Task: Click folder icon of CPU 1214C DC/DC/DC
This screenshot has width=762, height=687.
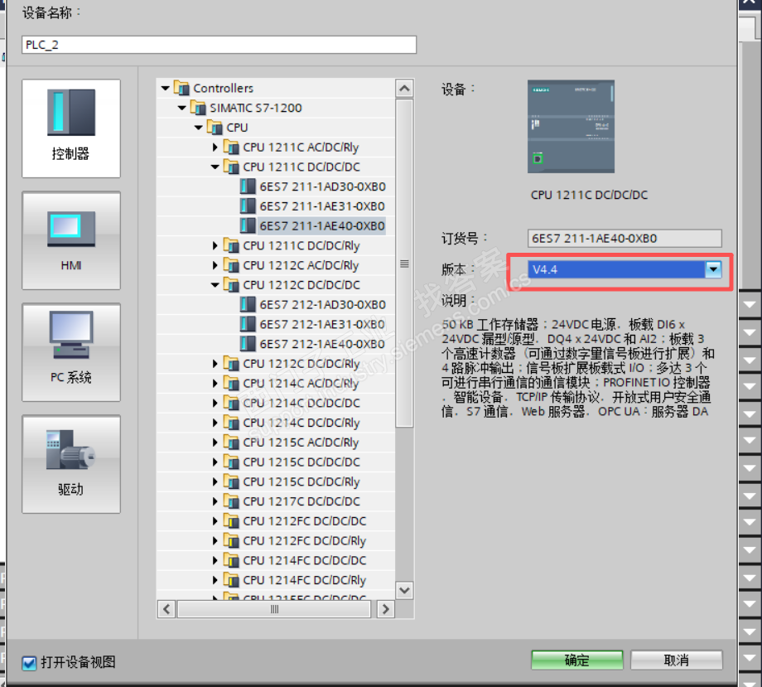Action: tap(231, 403)
